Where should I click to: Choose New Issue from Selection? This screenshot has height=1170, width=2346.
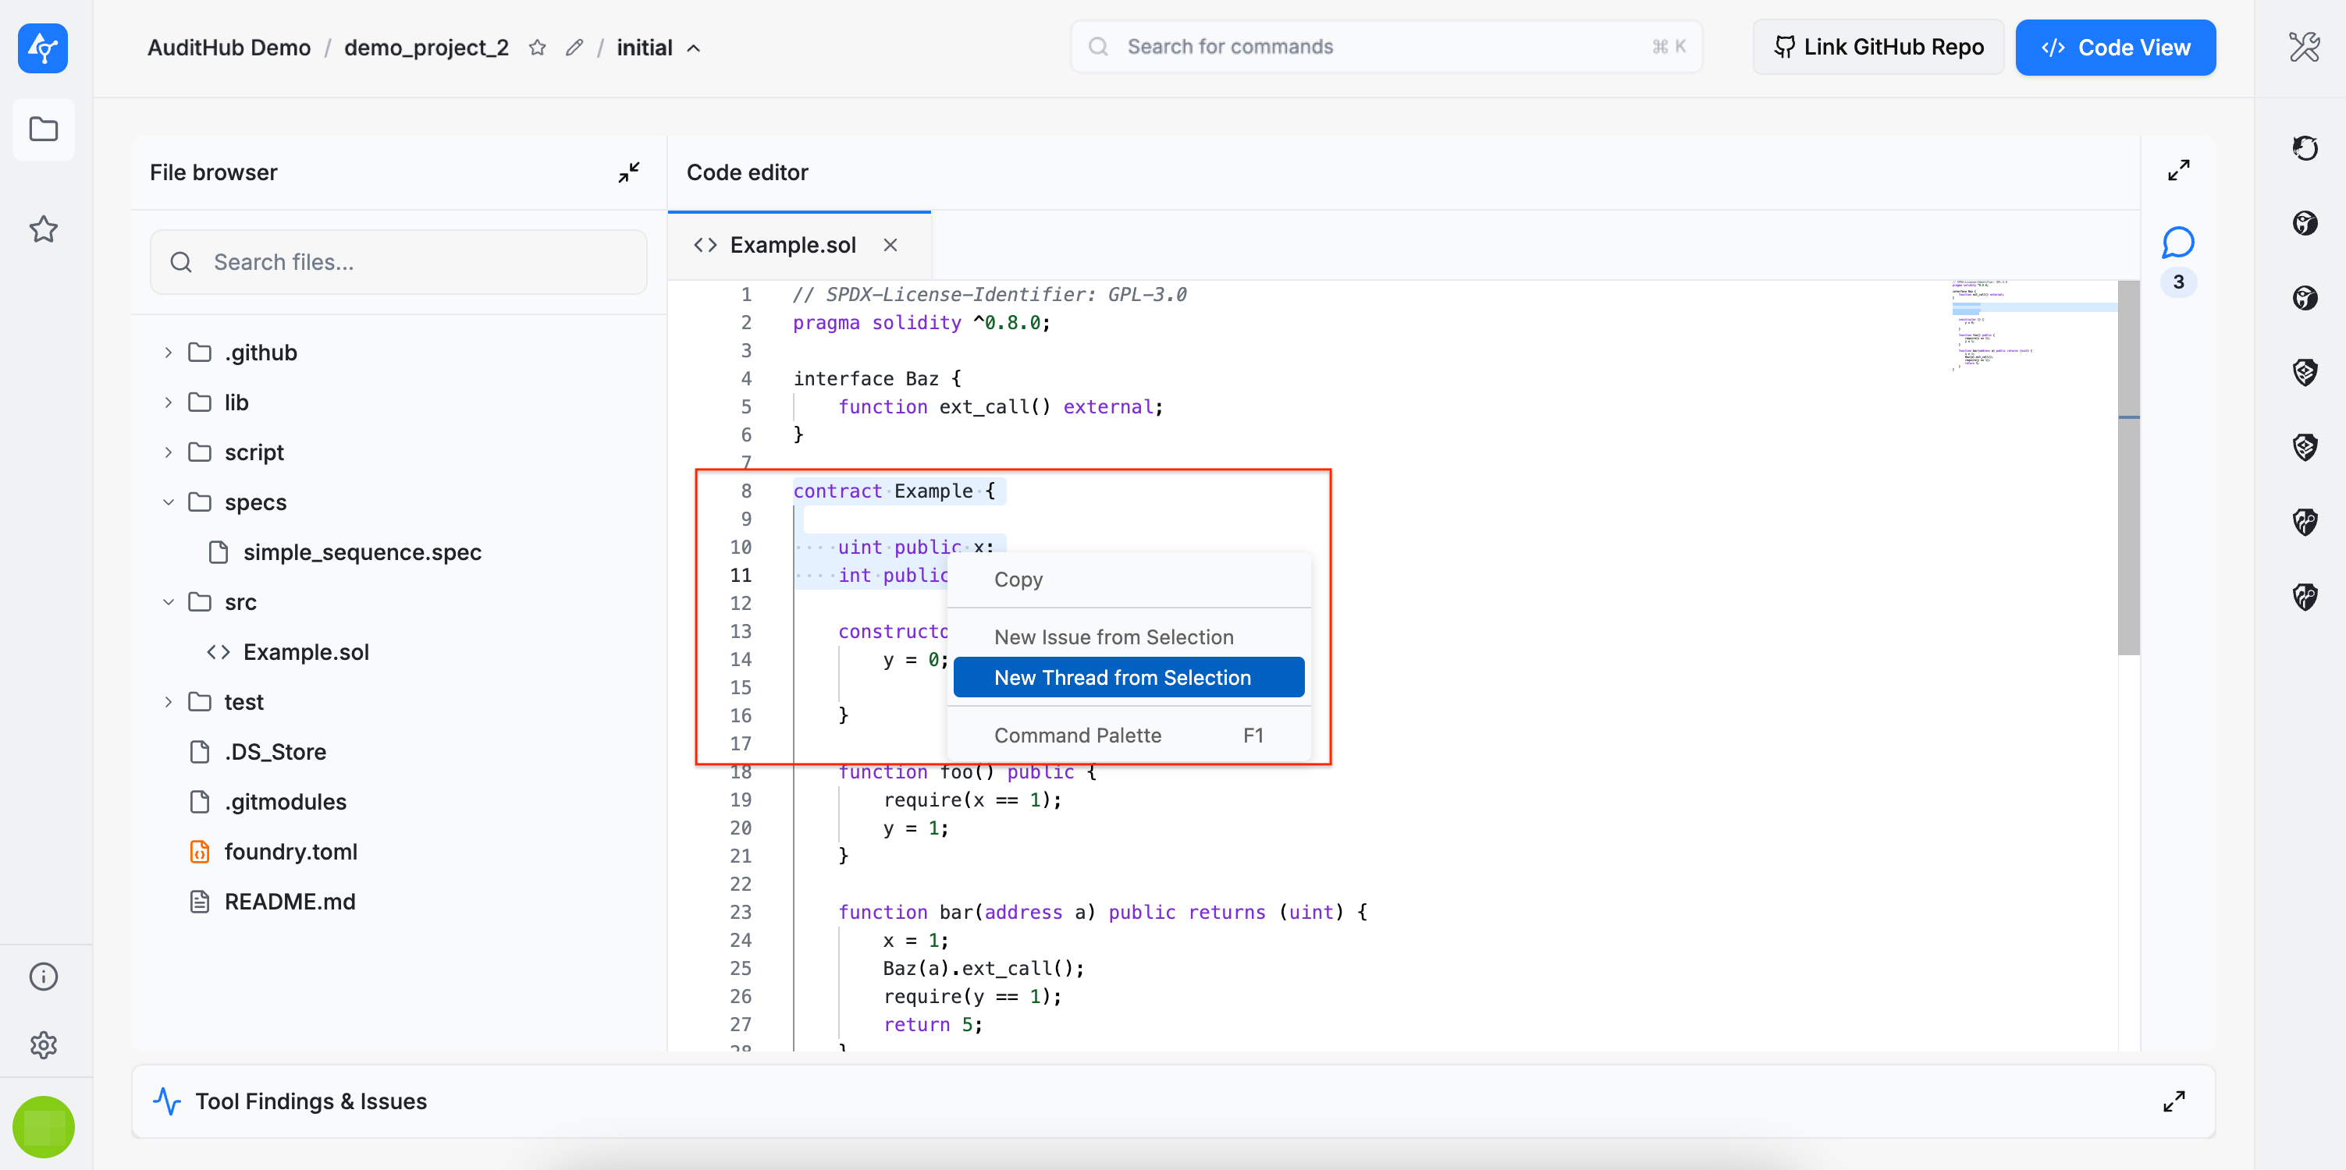1113,637
